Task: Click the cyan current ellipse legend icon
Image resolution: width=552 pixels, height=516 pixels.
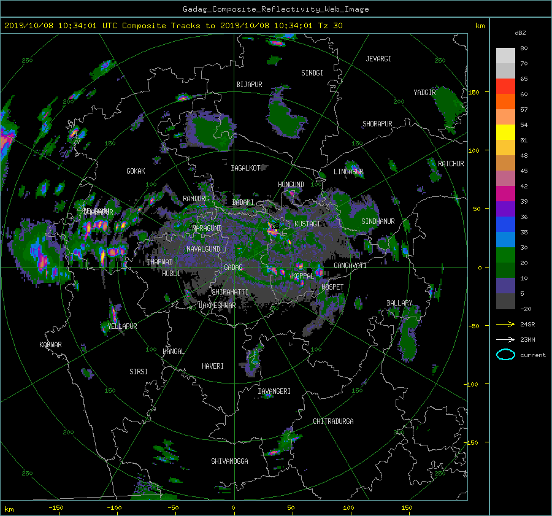Action: [x=505, y=355]
